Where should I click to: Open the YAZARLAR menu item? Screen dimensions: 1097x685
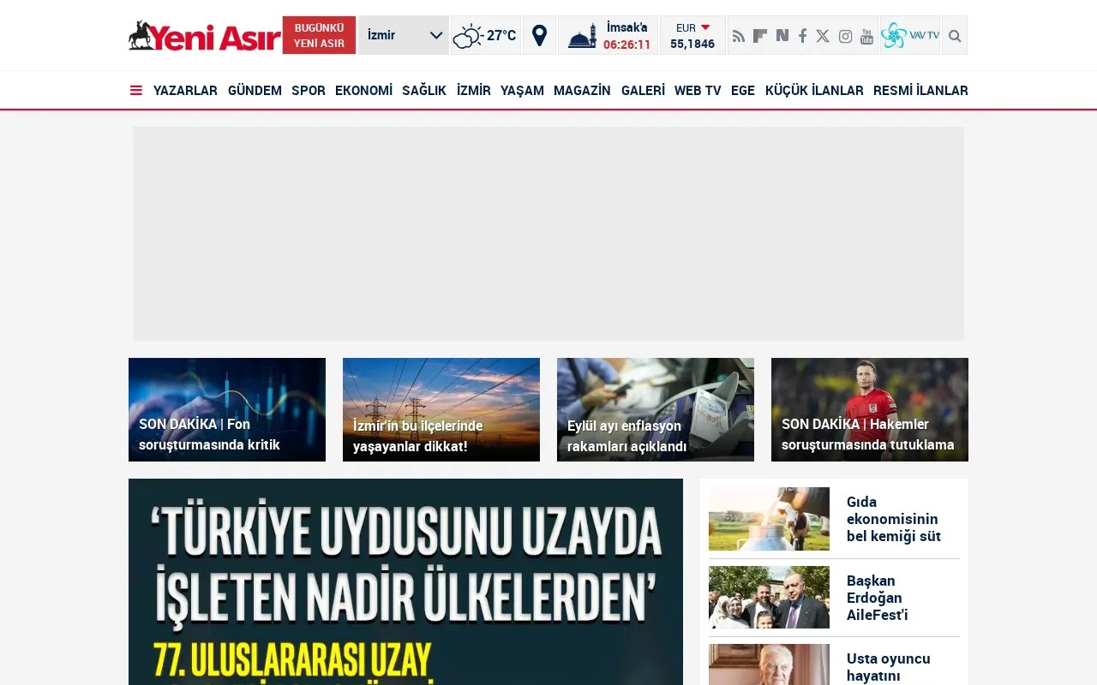pos(185,91)
